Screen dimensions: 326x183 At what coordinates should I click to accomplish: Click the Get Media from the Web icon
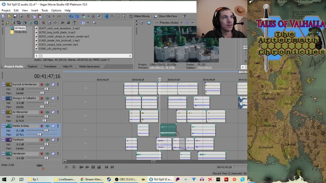36,23
